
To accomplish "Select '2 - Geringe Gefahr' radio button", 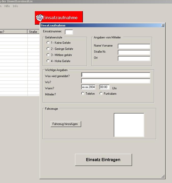I will [x=48, y=49].
